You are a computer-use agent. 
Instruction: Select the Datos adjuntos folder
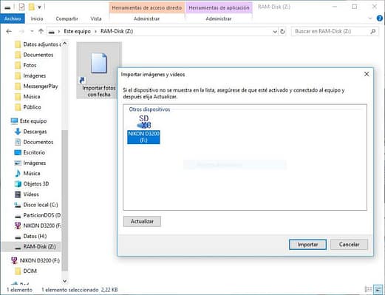[38, 44]
